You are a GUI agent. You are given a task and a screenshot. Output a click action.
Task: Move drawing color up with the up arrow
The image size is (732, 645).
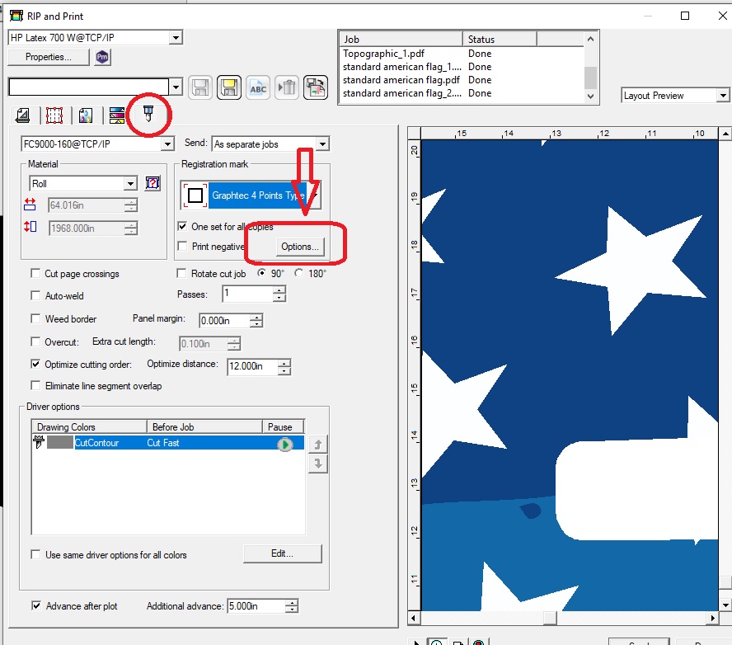tap(318, 445)
